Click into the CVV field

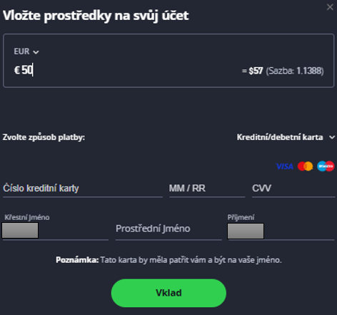click(293, 189)
